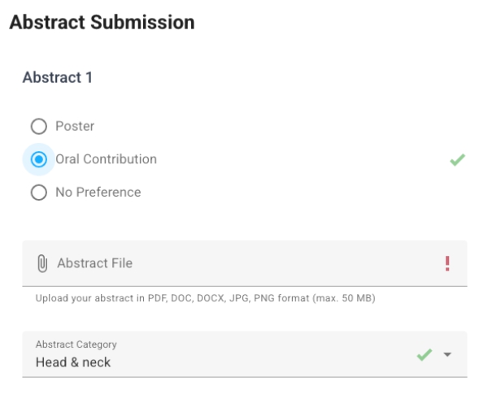Click the Abstract File upload field

click(x=244, y=263)
